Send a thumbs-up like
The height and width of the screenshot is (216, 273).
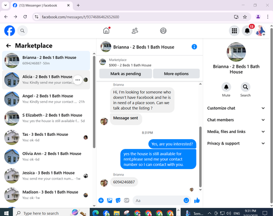pyautogui.click(x=197, y=200)
